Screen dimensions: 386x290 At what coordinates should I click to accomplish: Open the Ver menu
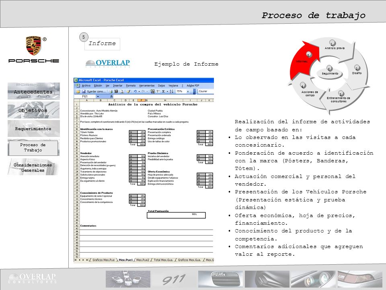point(108,85)
